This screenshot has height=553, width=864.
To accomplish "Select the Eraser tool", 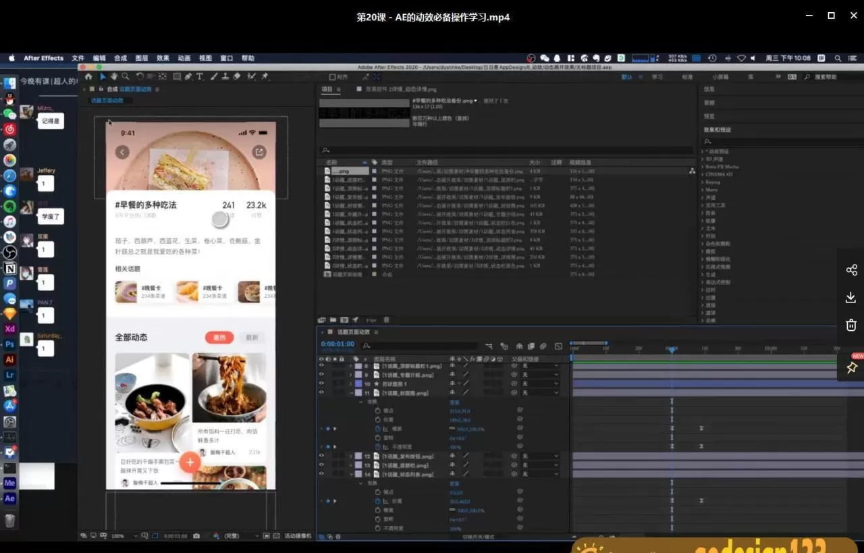I will tap(236, 77).
